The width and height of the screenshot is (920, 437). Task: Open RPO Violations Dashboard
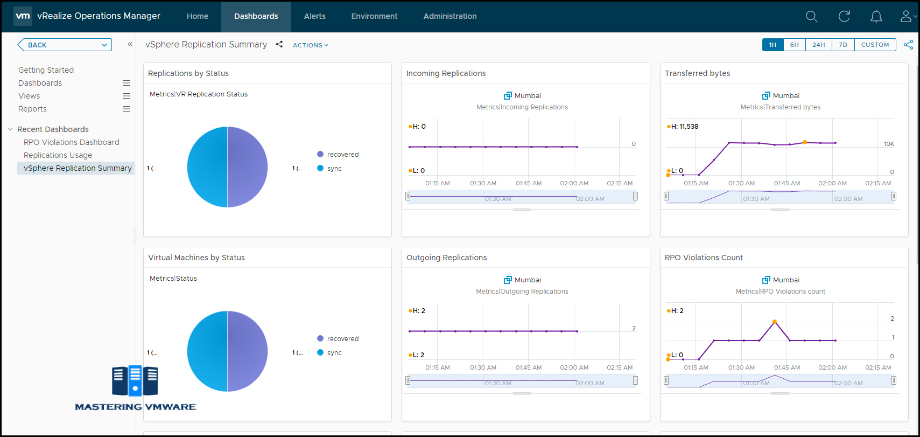coord(72,142)
